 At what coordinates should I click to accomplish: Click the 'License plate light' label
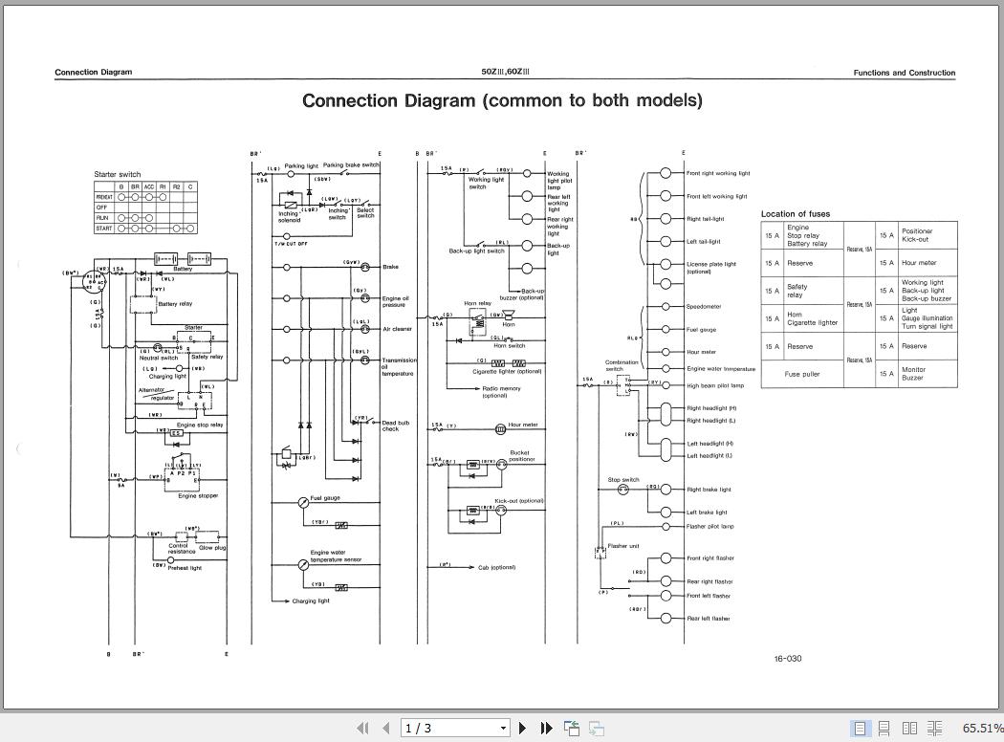(710, 267)
